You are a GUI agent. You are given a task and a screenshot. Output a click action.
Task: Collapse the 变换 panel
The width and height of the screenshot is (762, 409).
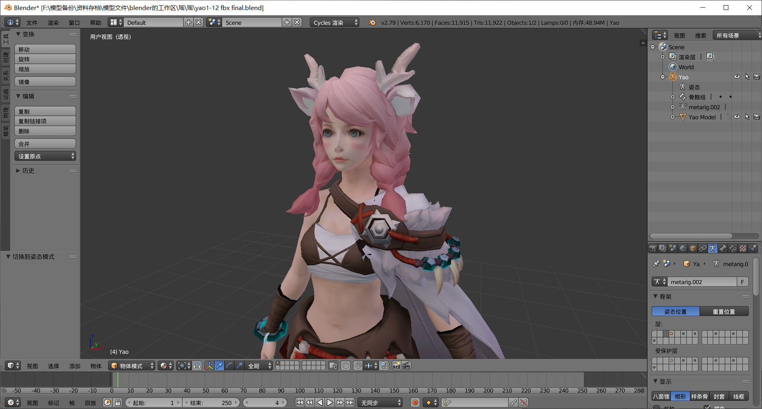[25, 34]
